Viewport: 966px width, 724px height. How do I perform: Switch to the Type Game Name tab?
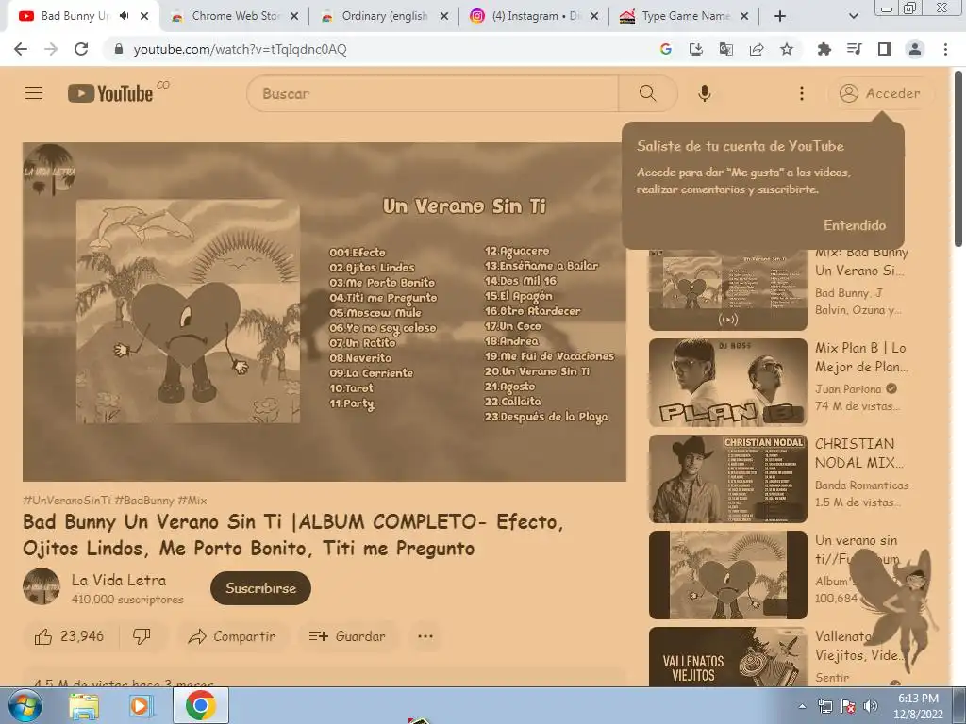pyautogui.click(x=685, y=16)
